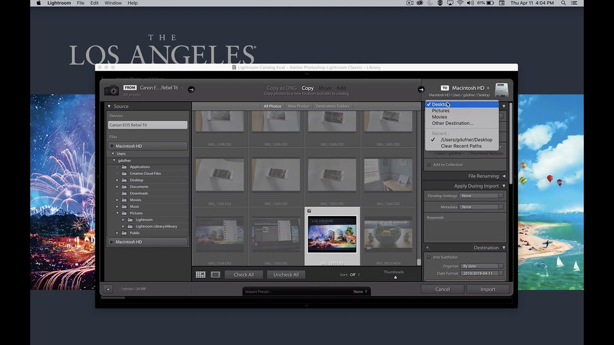Image resolution: width=614 pixels, height=345 pixels.
Task: Click the arrow button after source name
Action: coord(191,89)
